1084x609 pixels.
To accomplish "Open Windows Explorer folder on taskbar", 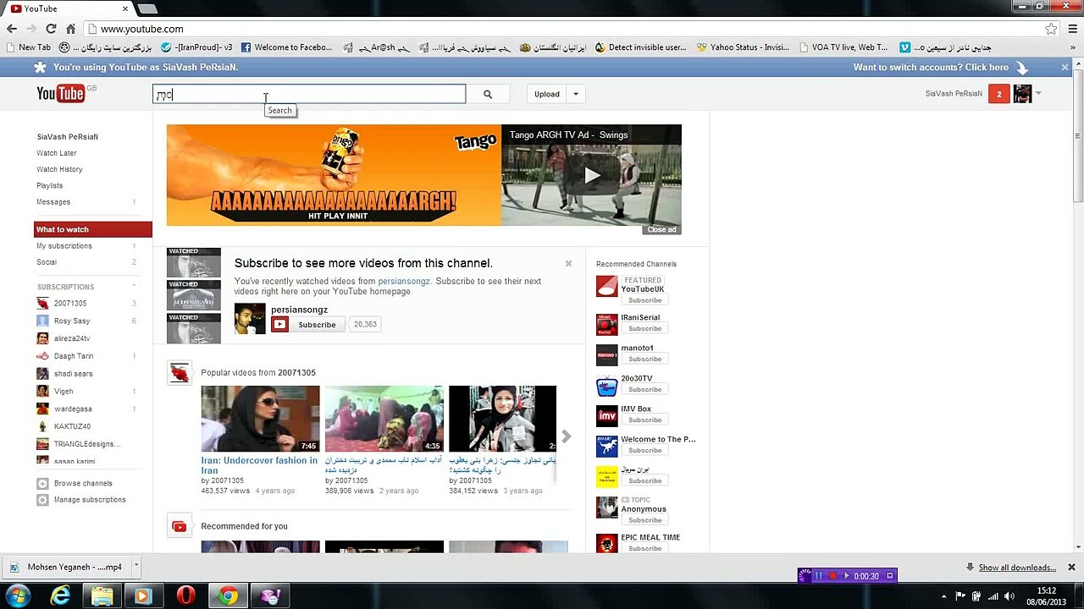I will (x=102, y=596).
